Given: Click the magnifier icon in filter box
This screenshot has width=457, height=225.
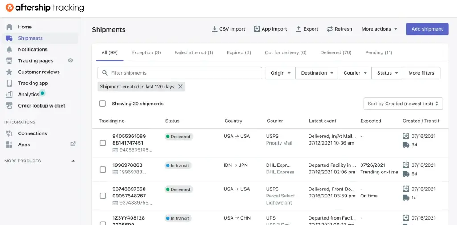Looking at the screenshot, I should pyautogui.click(x=105, y=73).
